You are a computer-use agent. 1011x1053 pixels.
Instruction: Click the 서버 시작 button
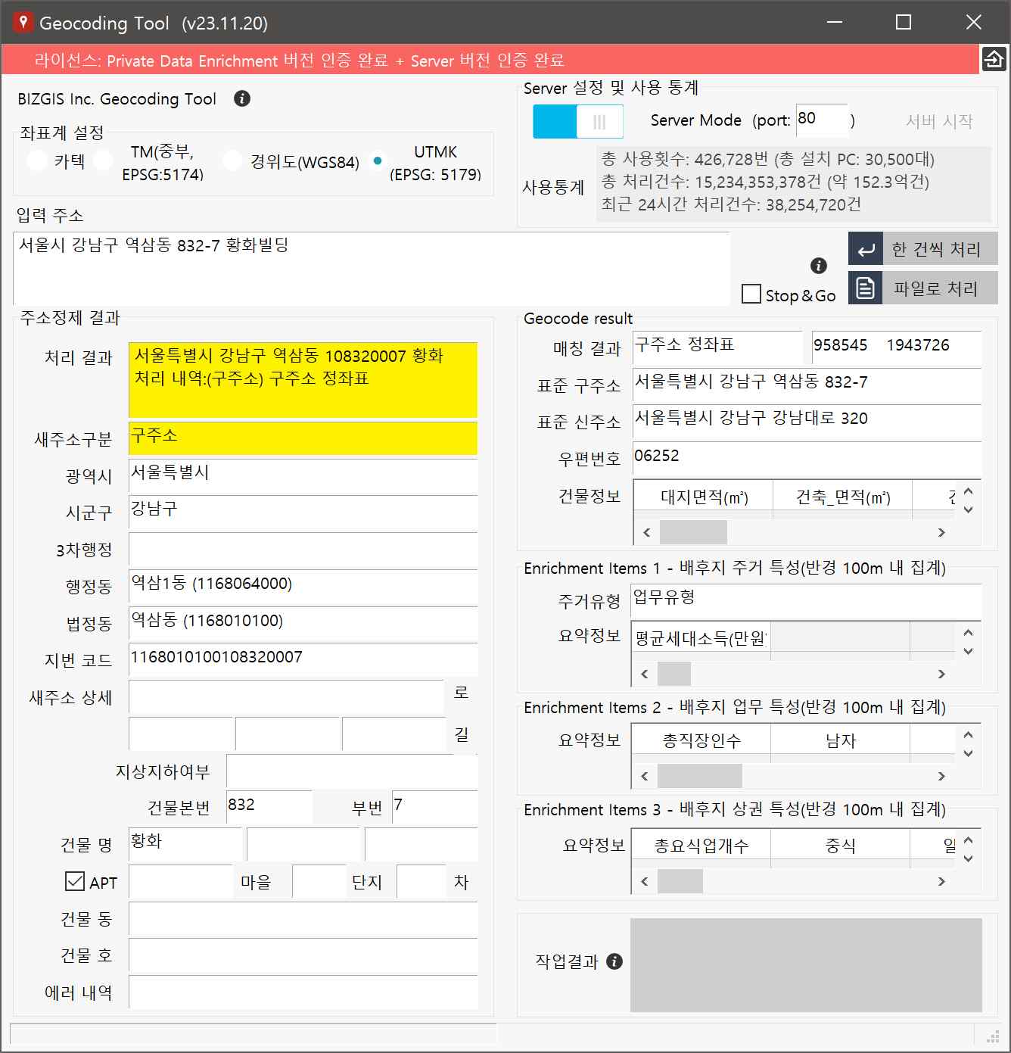click(939, 121)
